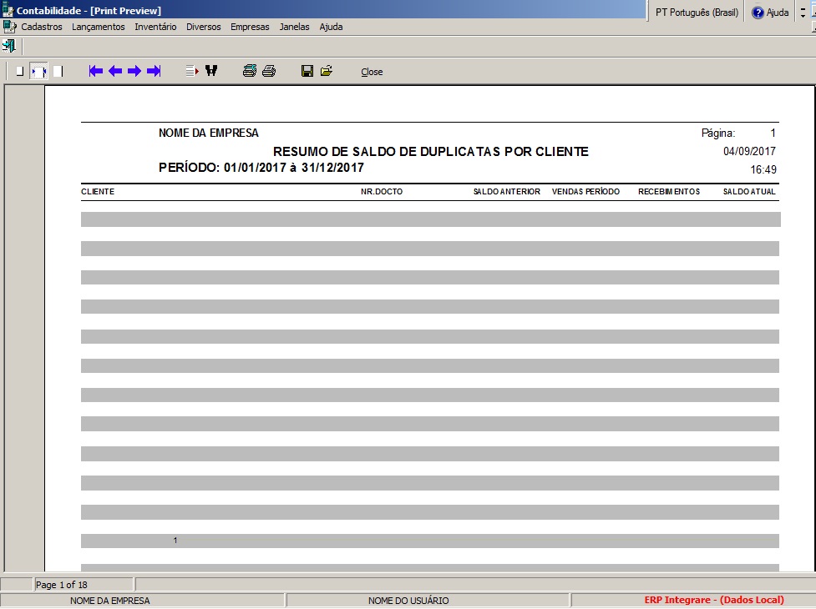Switch to whole page zoom view
Image resolution: width=816 pixels, height=609 pixels.
tap(19, 72)
